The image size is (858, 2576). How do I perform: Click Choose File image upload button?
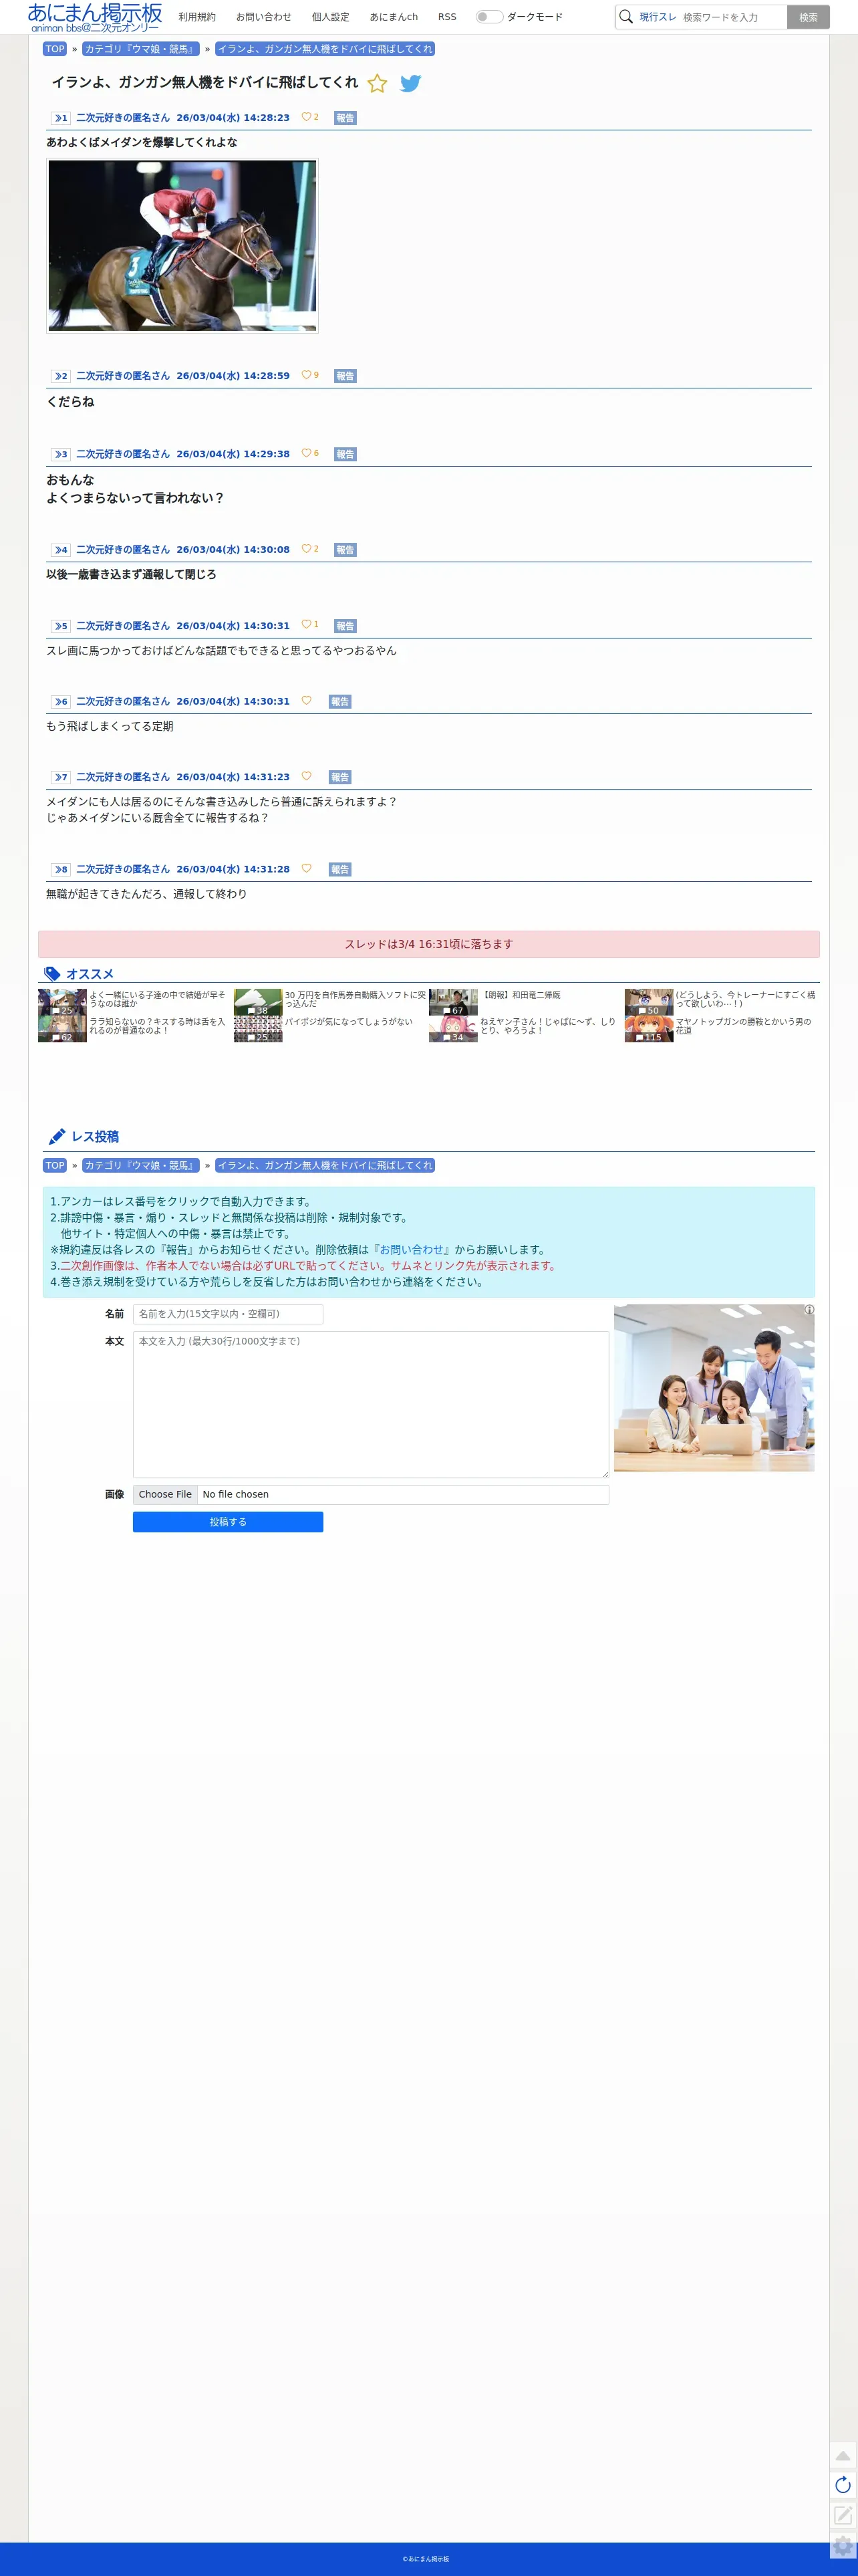coord(165,1494)
